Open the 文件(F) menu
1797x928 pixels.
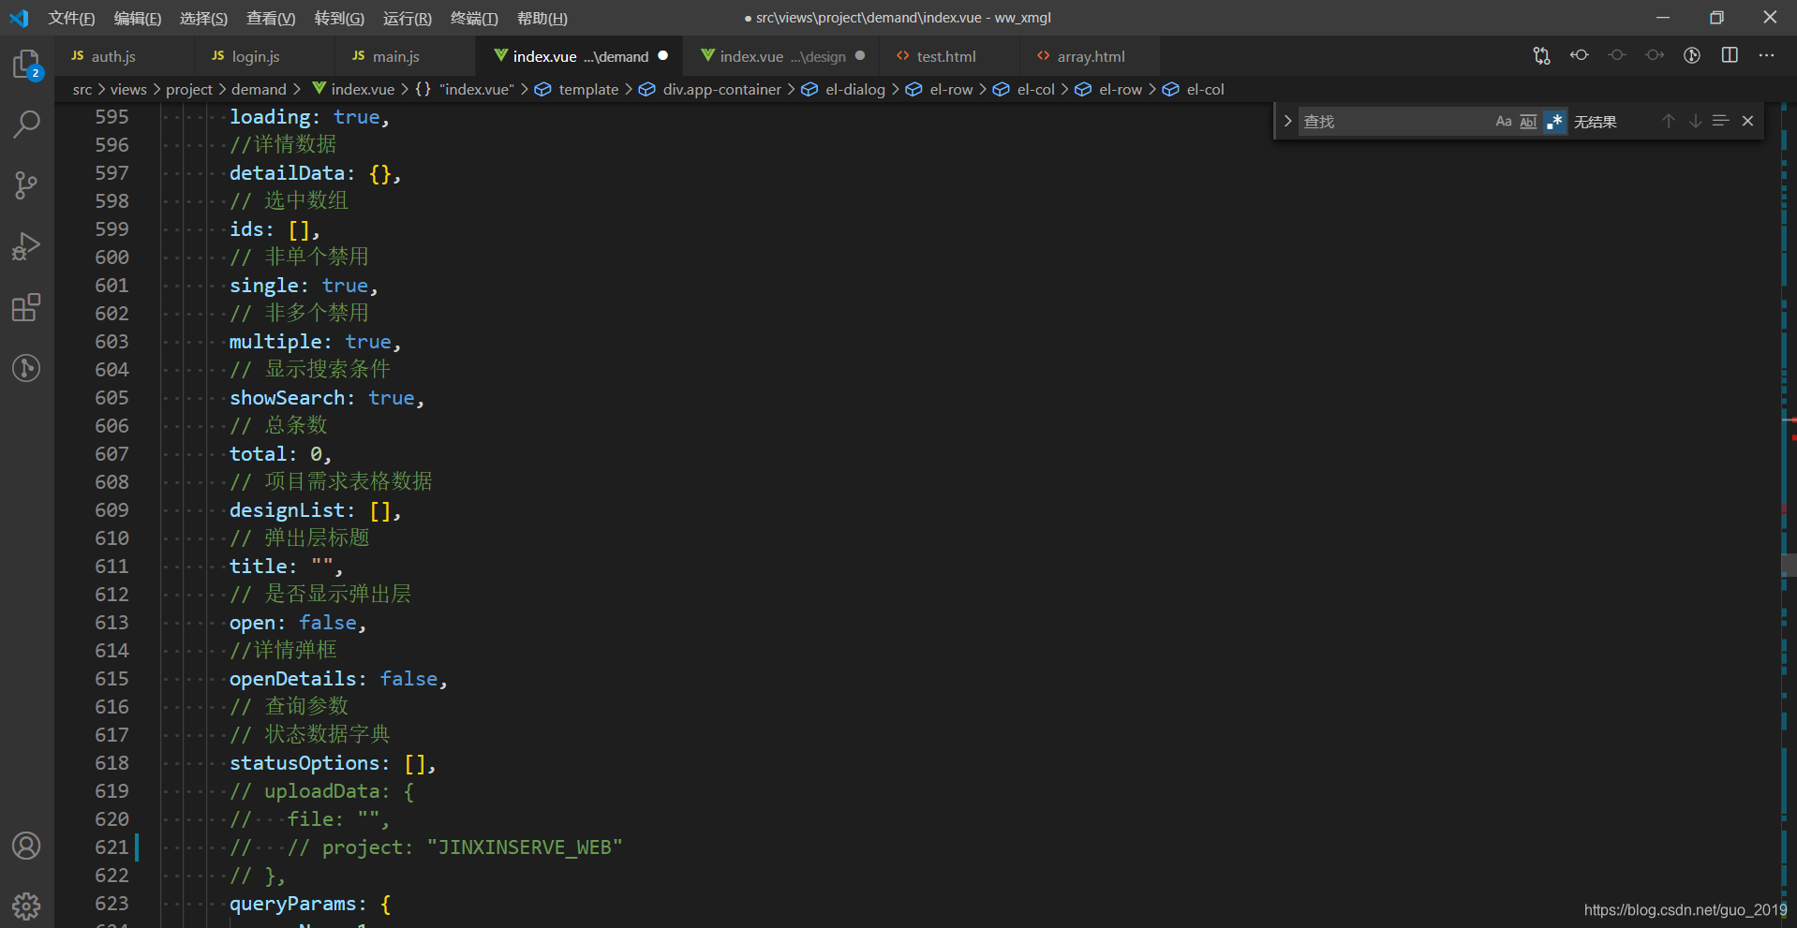[72, 18]
